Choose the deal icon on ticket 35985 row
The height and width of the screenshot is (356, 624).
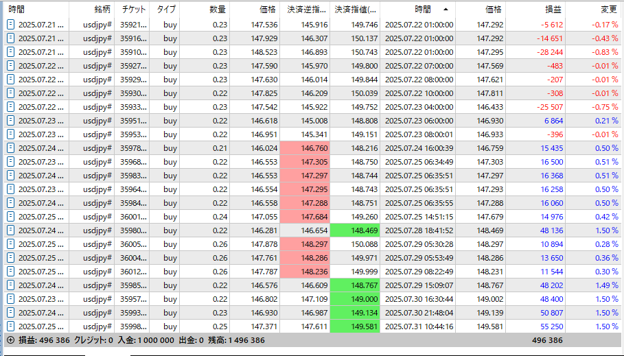[x=11, y=285]
